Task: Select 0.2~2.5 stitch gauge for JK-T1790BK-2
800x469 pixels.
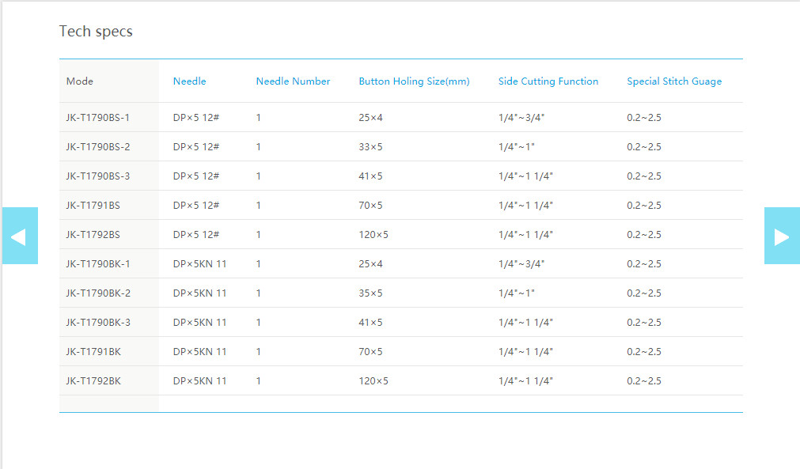Action: [644, 293]
